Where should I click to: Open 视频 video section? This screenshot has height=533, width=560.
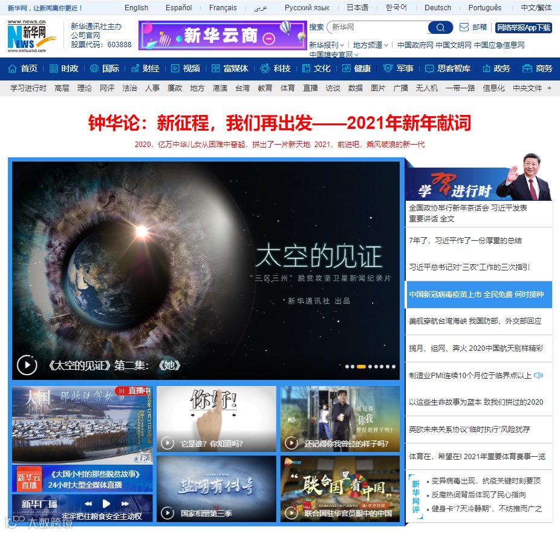pyautogui.click(x=186, y=68)
